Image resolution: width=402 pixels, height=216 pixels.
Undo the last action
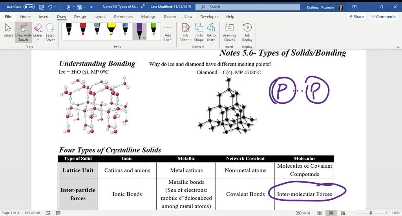pos(50,7)
